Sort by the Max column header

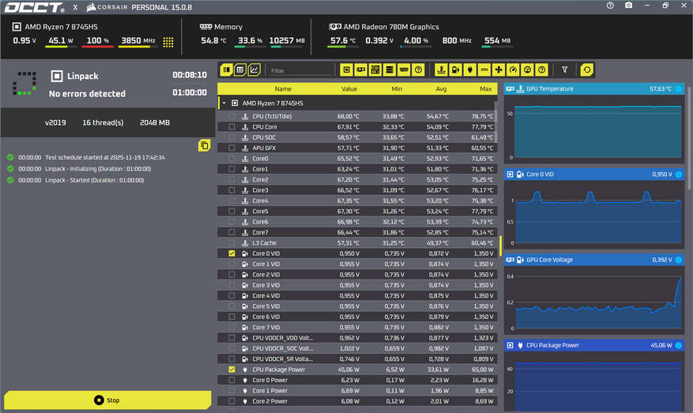click(486, 88)
